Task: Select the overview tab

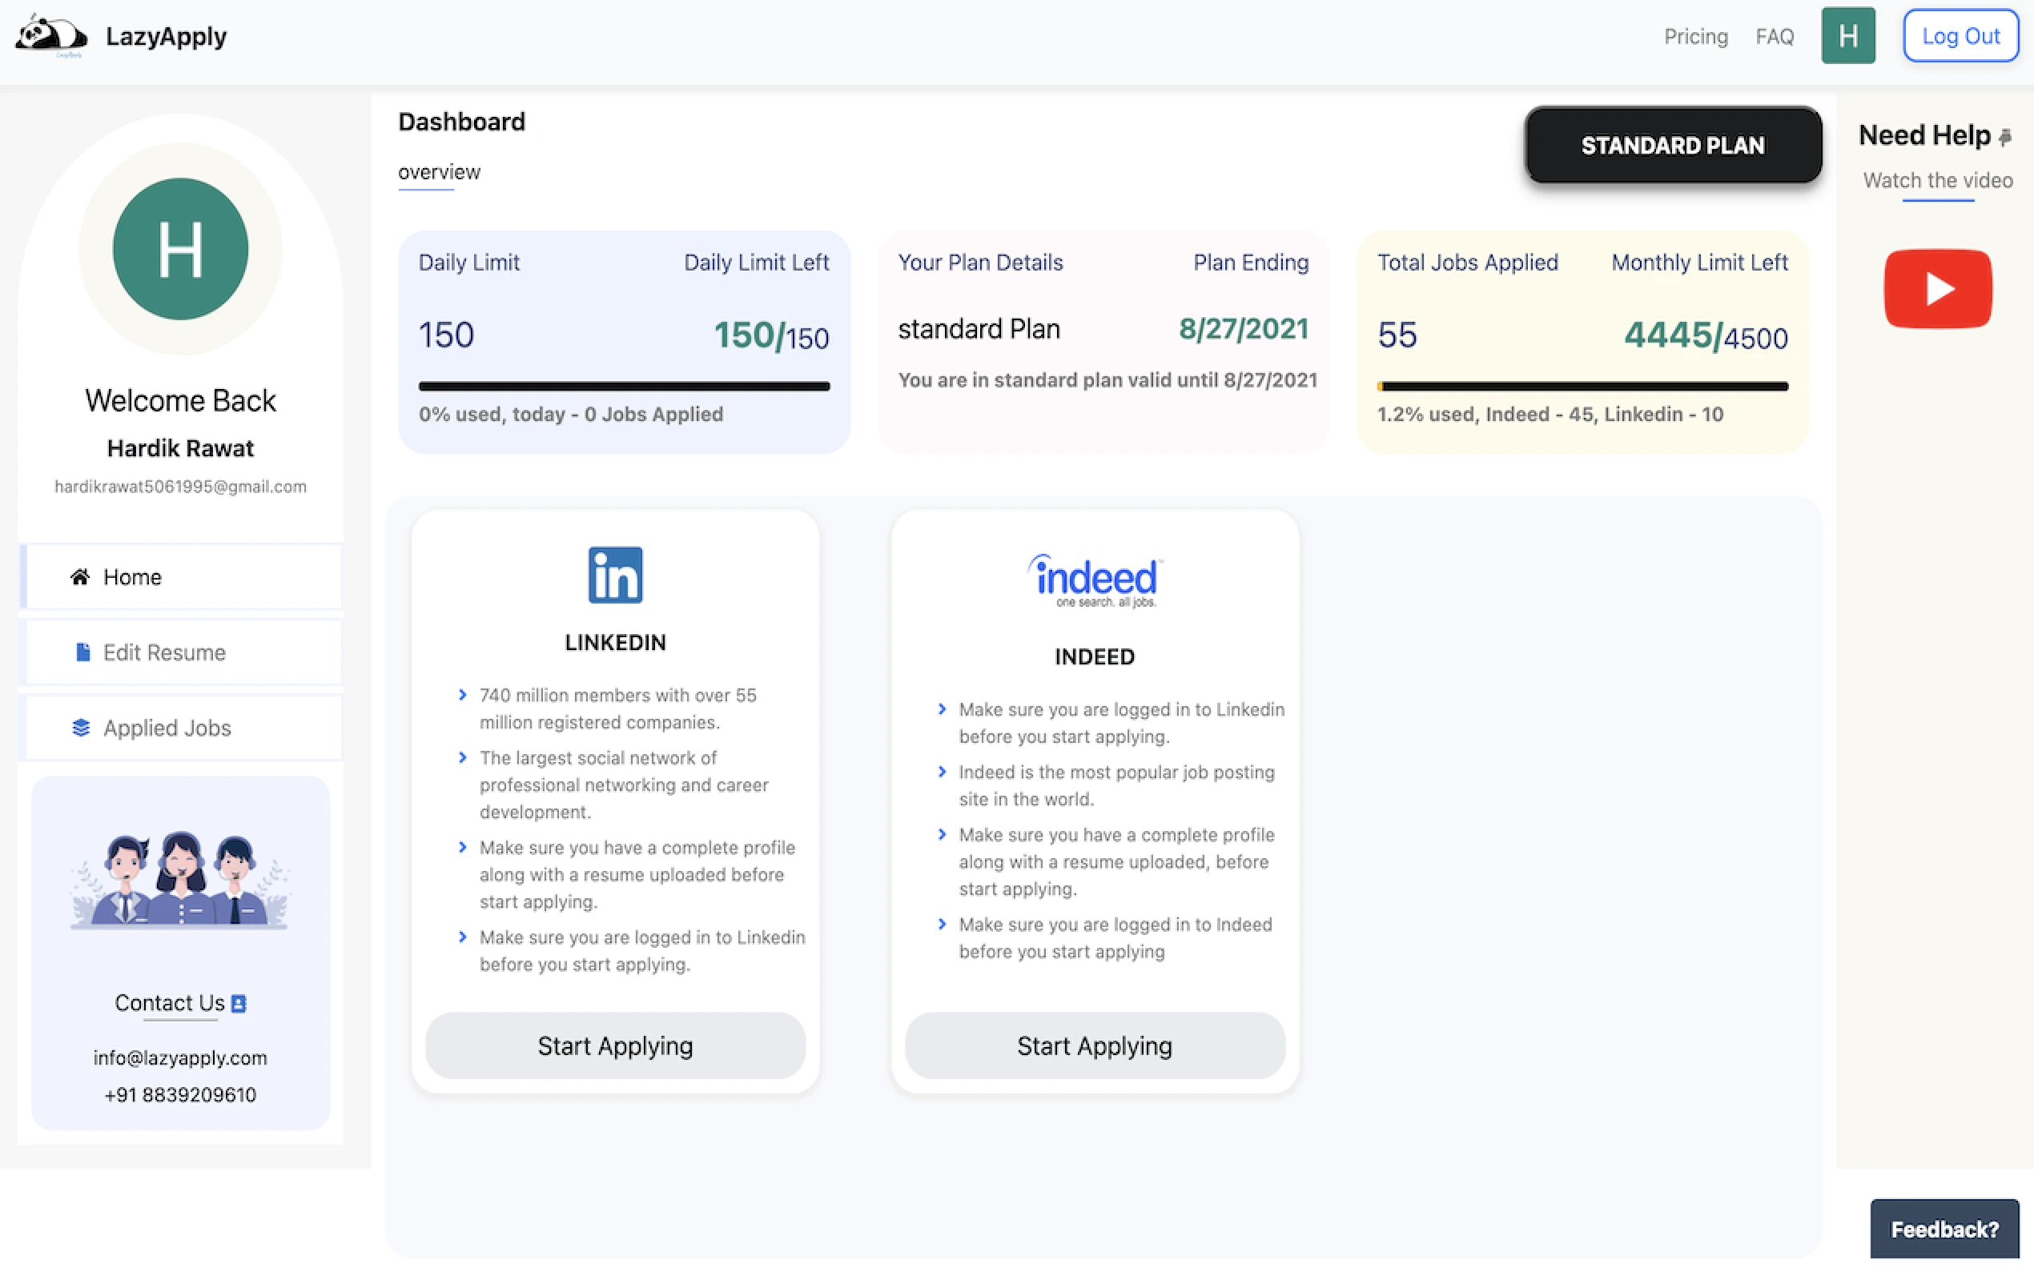Action: (x=440, y=173)
